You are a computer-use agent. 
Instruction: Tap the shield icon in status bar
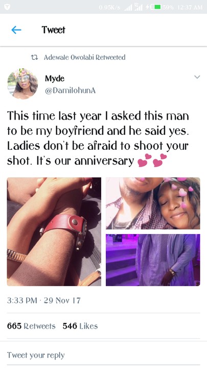coord(7,7)
